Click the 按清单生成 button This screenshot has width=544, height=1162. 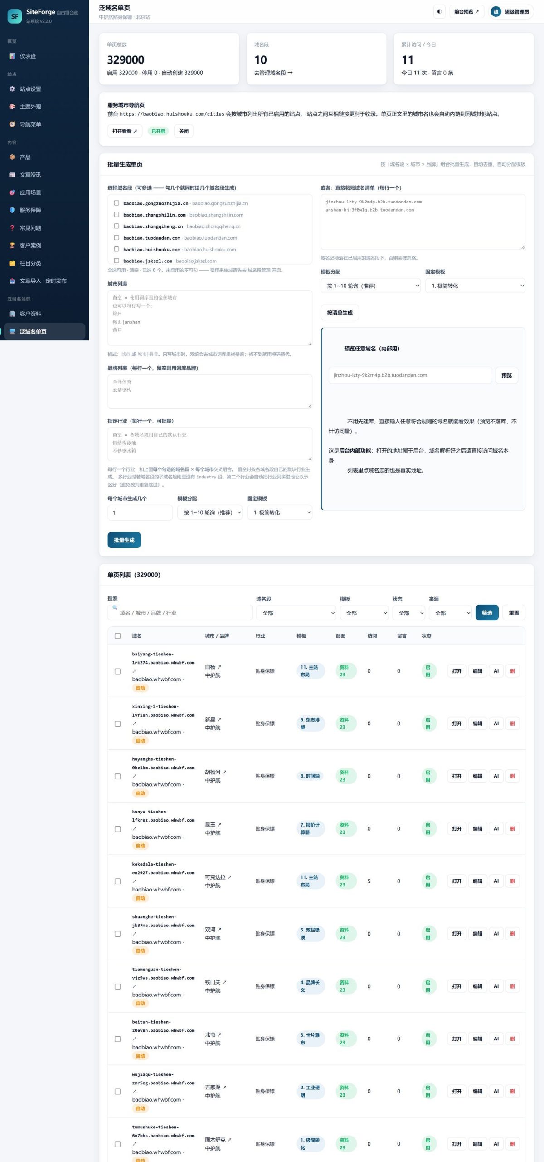[x=340, y=313]
